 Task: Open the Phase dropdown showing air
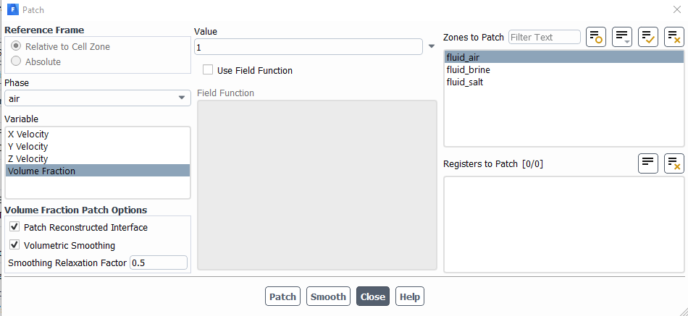[x=98, y=98]
